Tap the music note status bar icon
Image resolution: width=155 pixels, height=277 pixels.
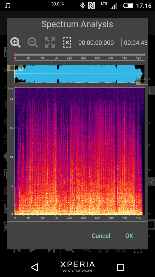click(x=8, y=5)
